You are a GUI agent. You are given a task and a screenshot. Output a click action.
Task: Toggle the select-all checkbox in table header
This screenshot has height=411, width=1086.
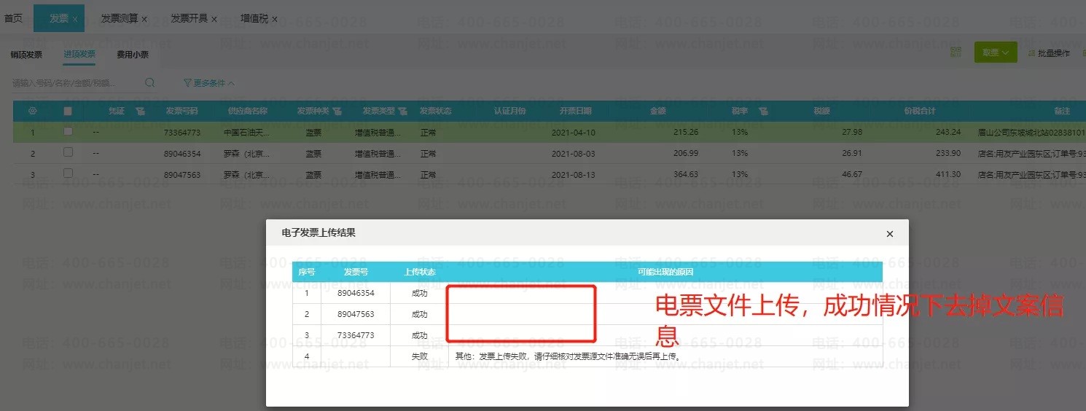[x=68, y=111]
